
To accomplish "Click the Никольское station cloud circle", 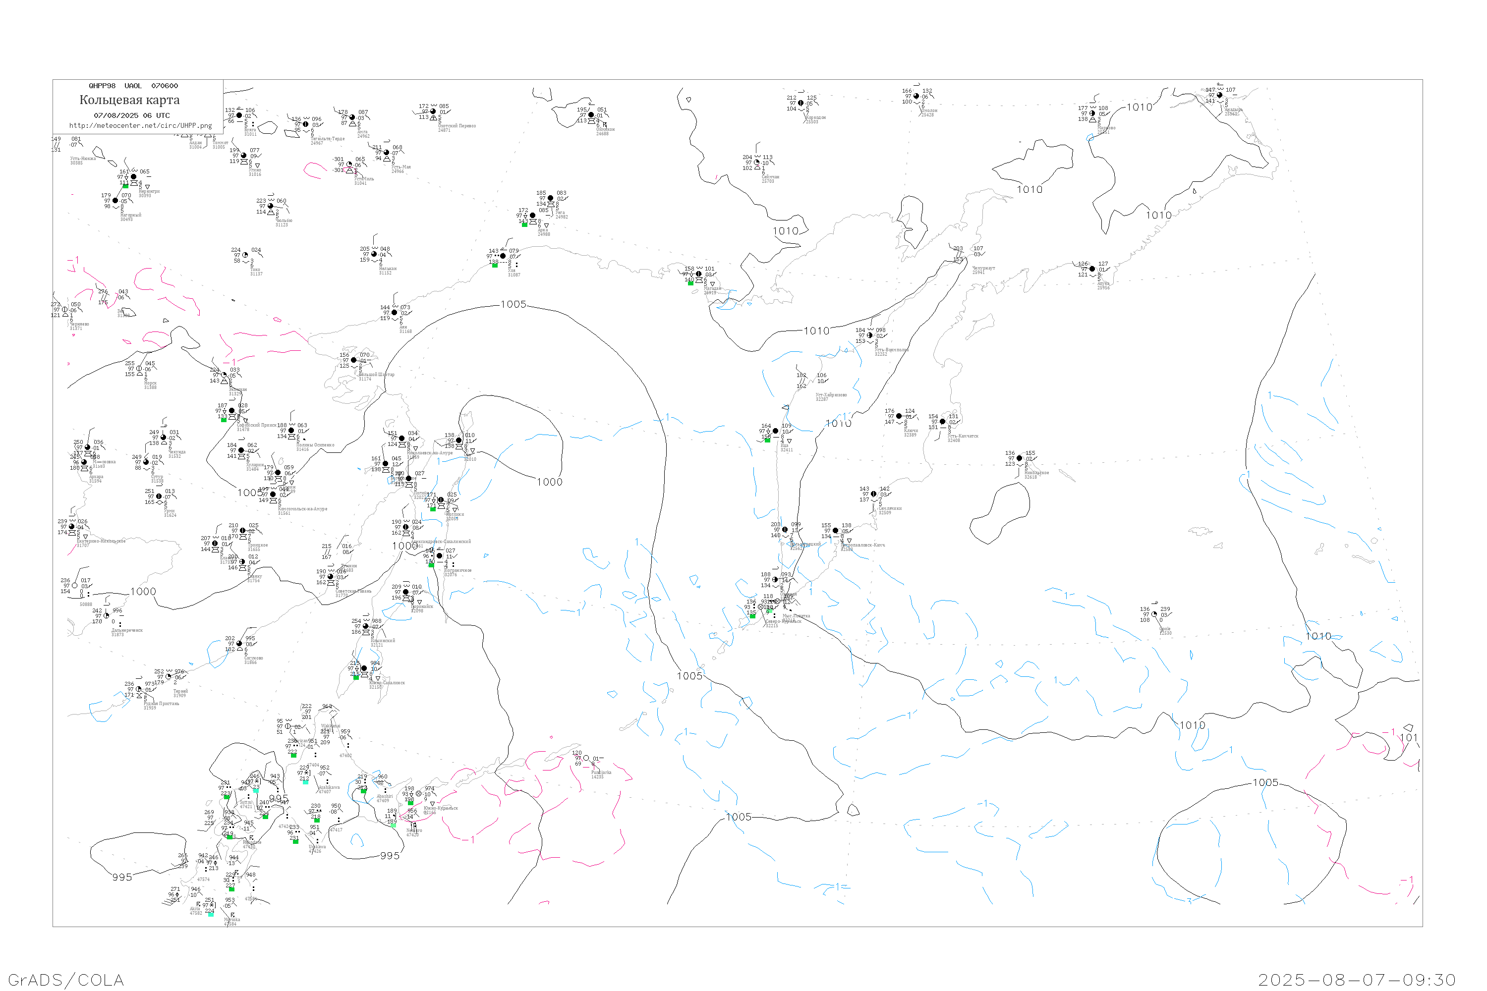I will [1019, 459].
